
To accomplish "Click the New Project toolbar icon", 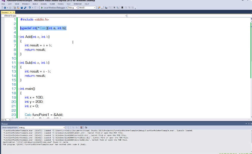I will (15, 8).
